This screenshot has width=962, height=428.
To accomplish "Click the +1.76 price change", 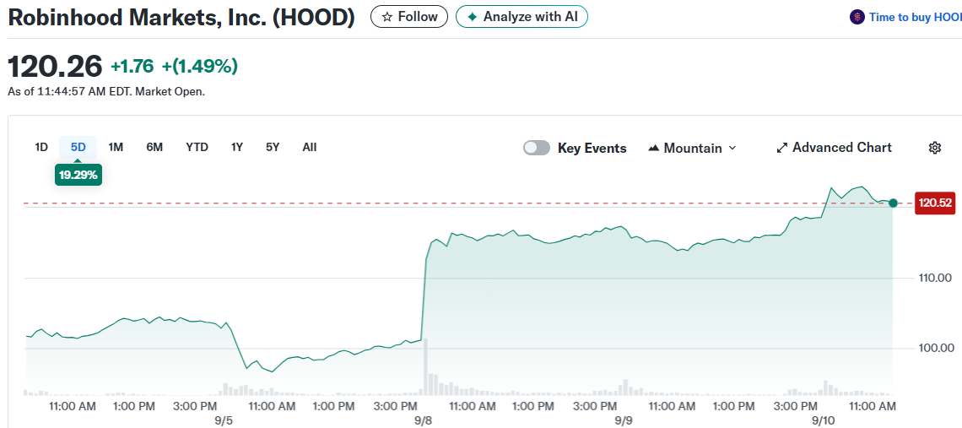I will [x=132, y=67].
